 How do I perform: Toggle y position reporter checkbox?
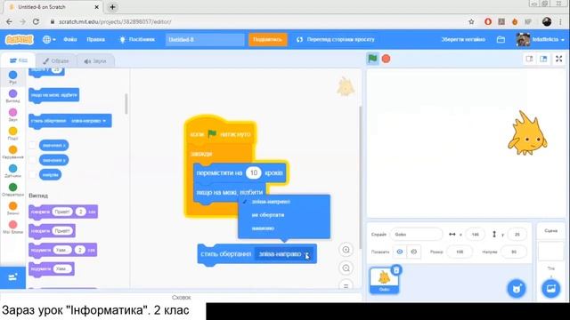coord(33,160)
